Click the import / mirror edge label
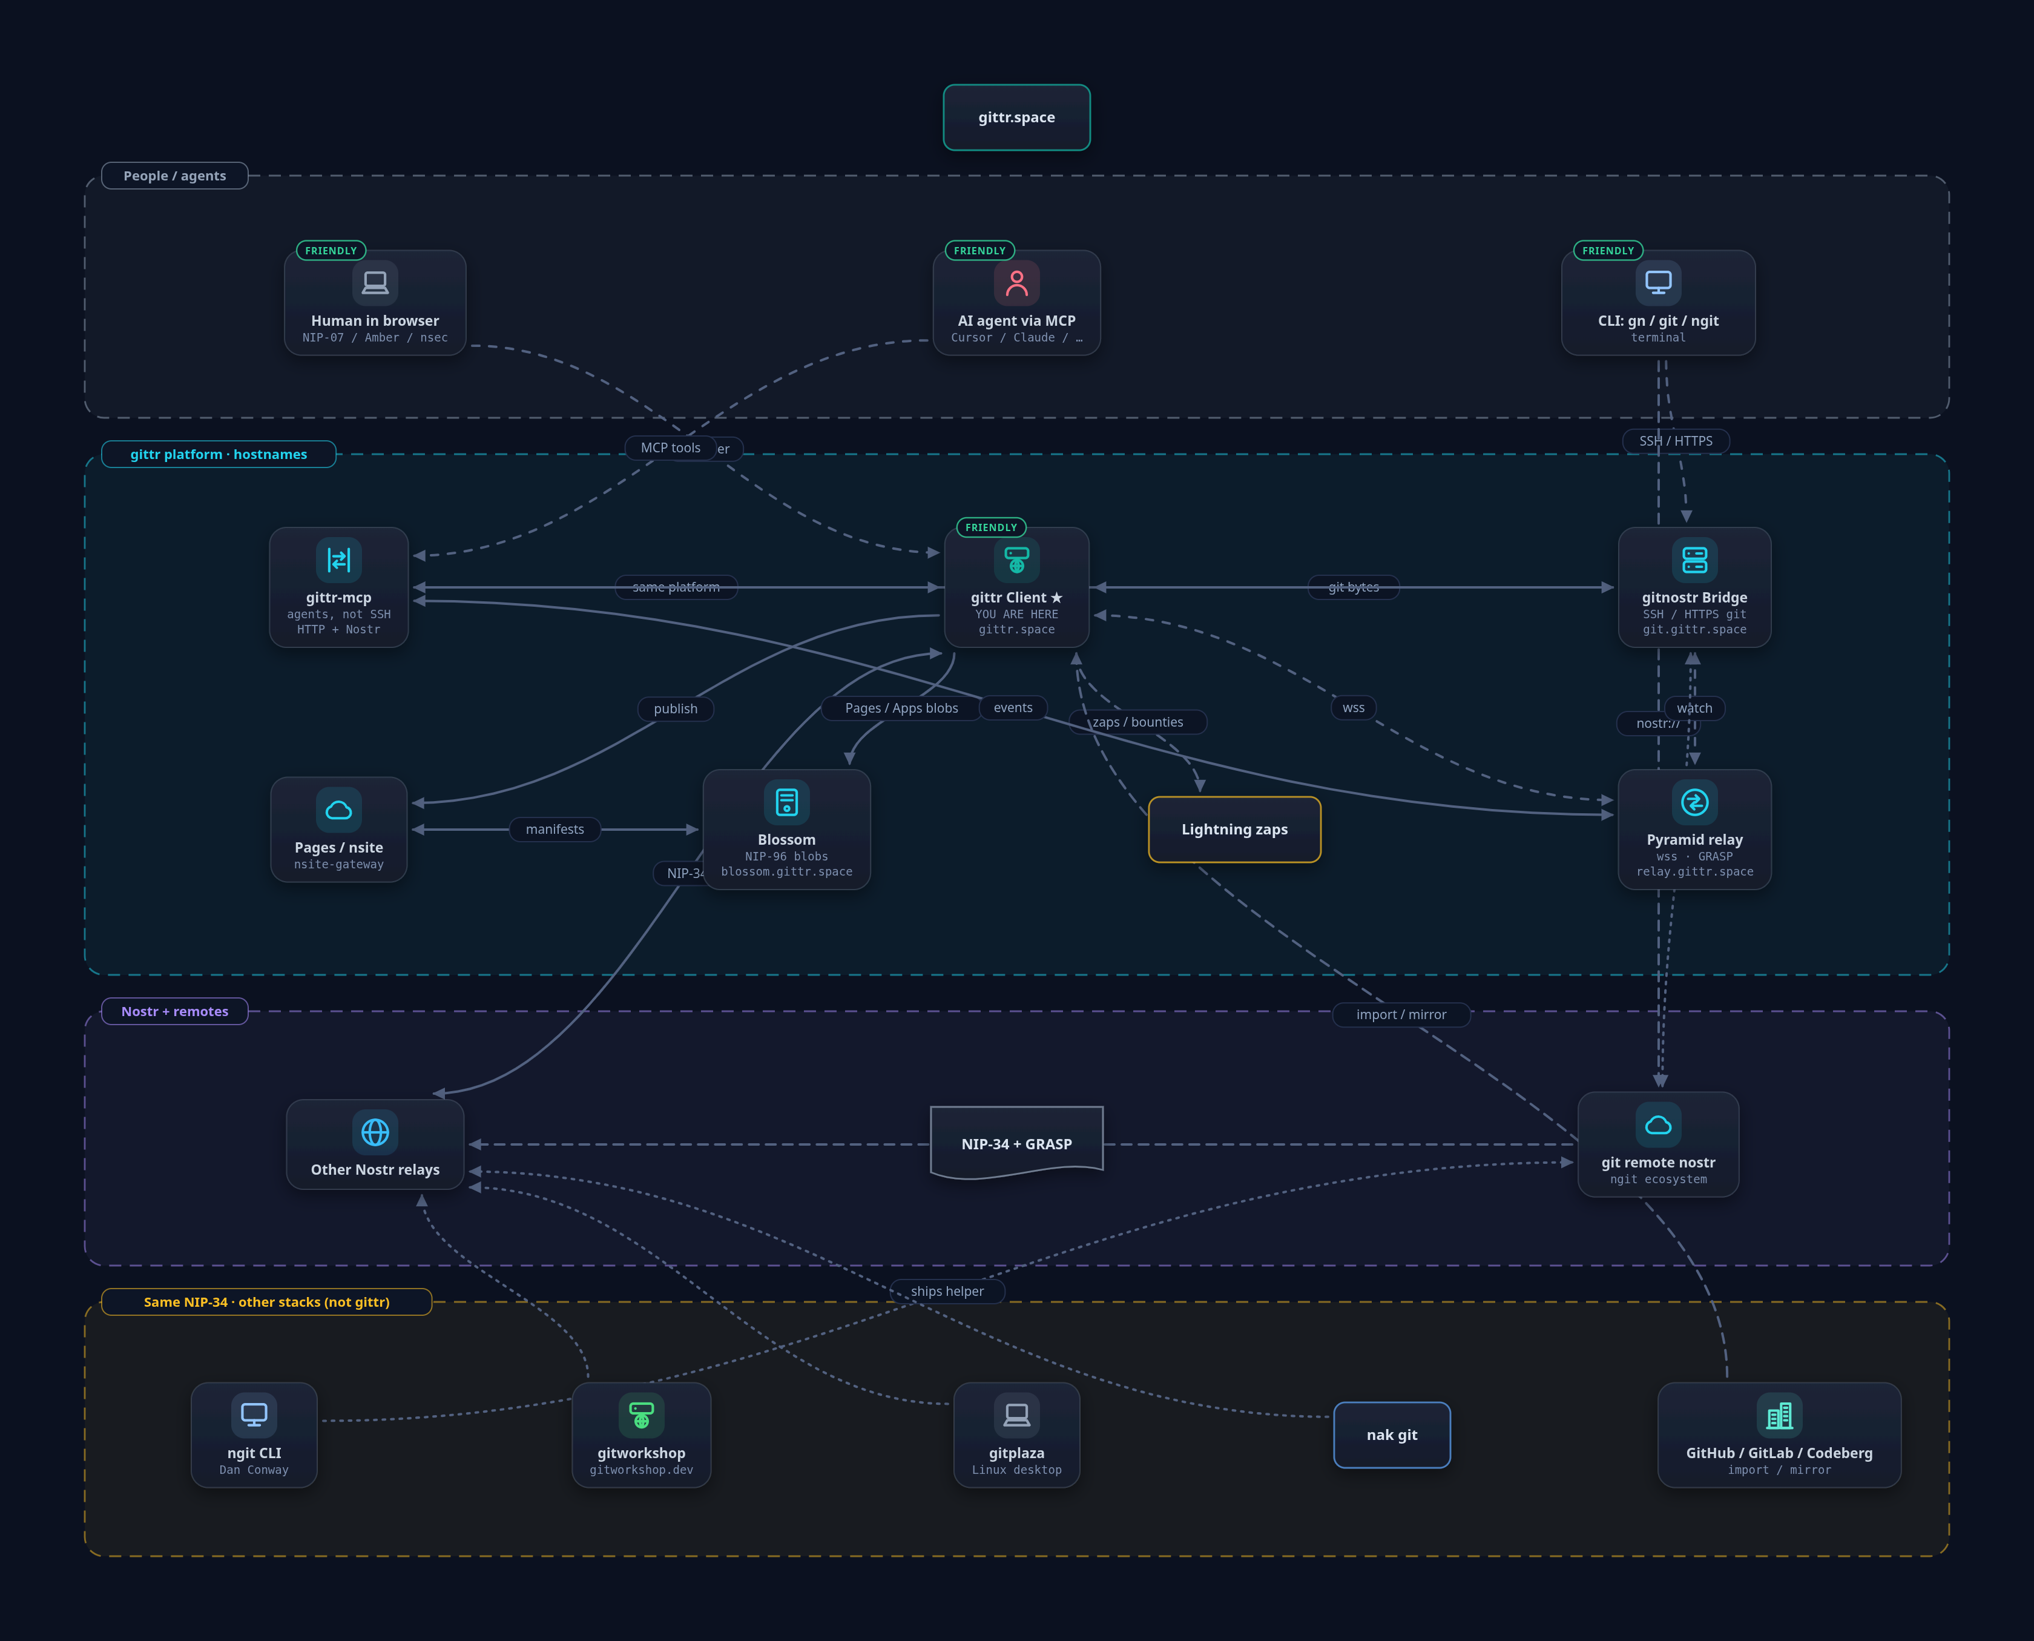 coord(1401,1014)
